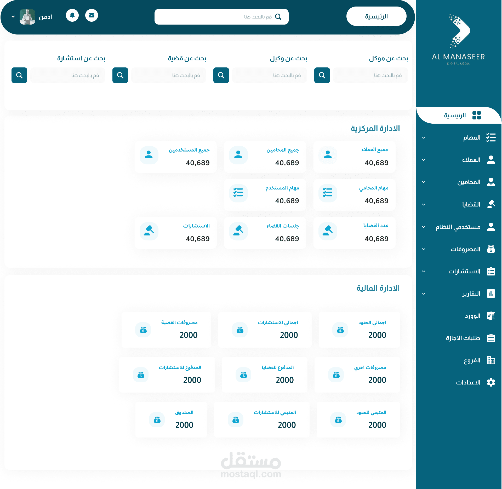
Task: Expand the التقارير sidebar chevron
Action: point(424,294)
